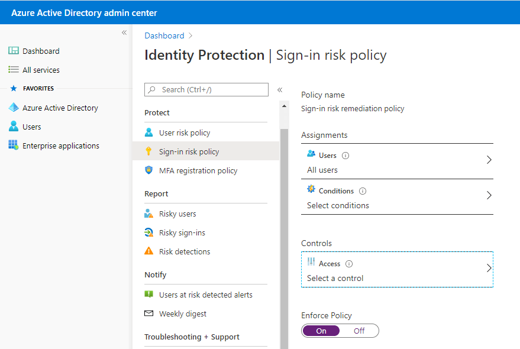520x349 pixels.
Task: Click the Risk detections triangle icon
Action: click(x=149, y=251)
